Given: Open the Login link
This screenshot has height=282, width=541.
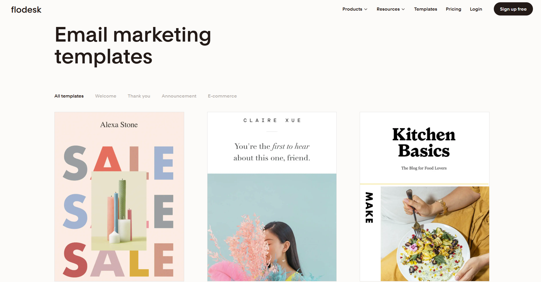Looking at the screenshot, I should coord(476,9).
